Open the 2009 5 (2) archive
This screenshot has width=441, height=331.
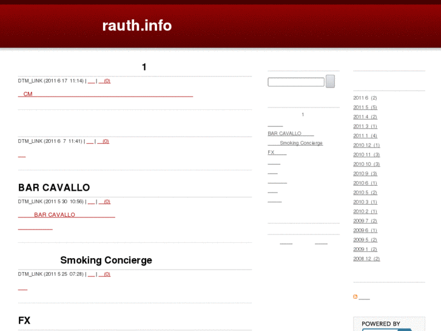tap(365, 240)
